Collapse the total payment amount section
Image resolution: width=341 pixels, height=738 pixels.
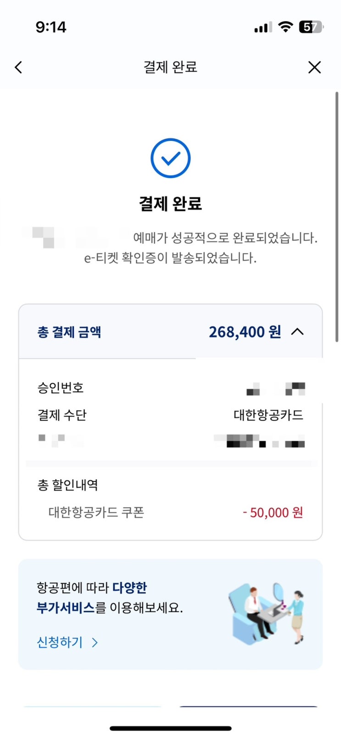[297, 332]
